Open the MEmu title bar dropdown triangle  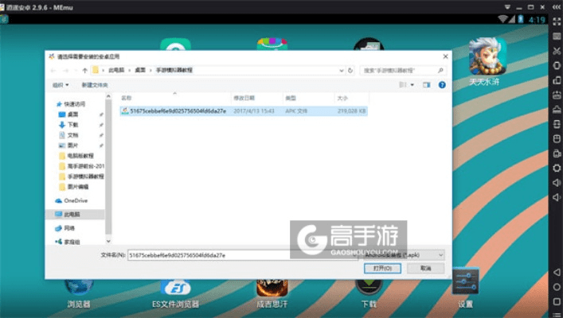coord(507,7)
